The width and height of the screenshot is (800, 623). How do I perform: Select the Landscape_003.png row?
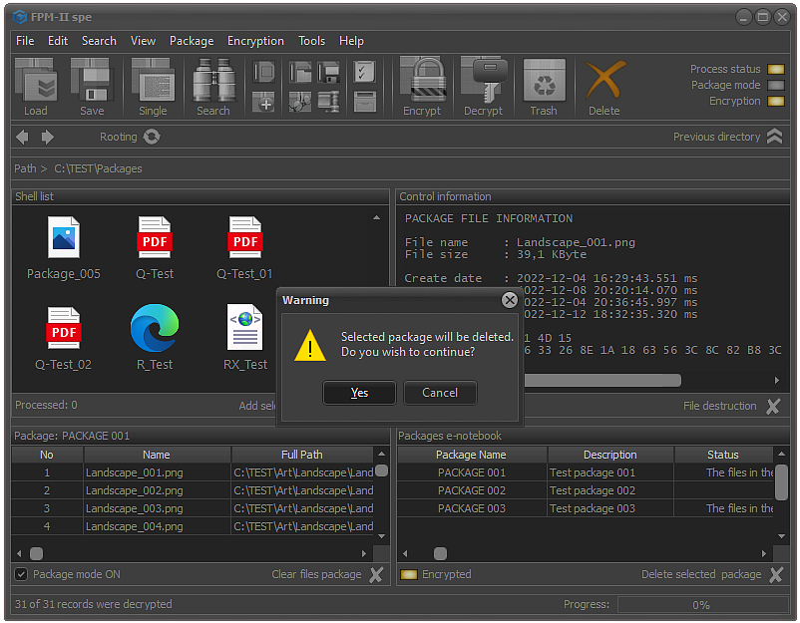[x=193, y=508]
